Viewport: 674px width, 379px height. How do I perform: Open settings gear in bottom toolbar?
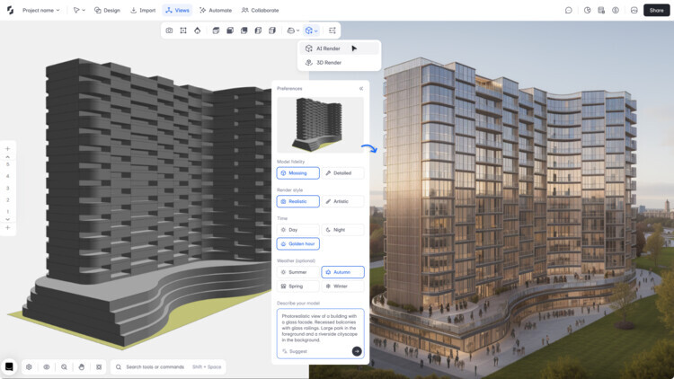[x=29, y=367]
